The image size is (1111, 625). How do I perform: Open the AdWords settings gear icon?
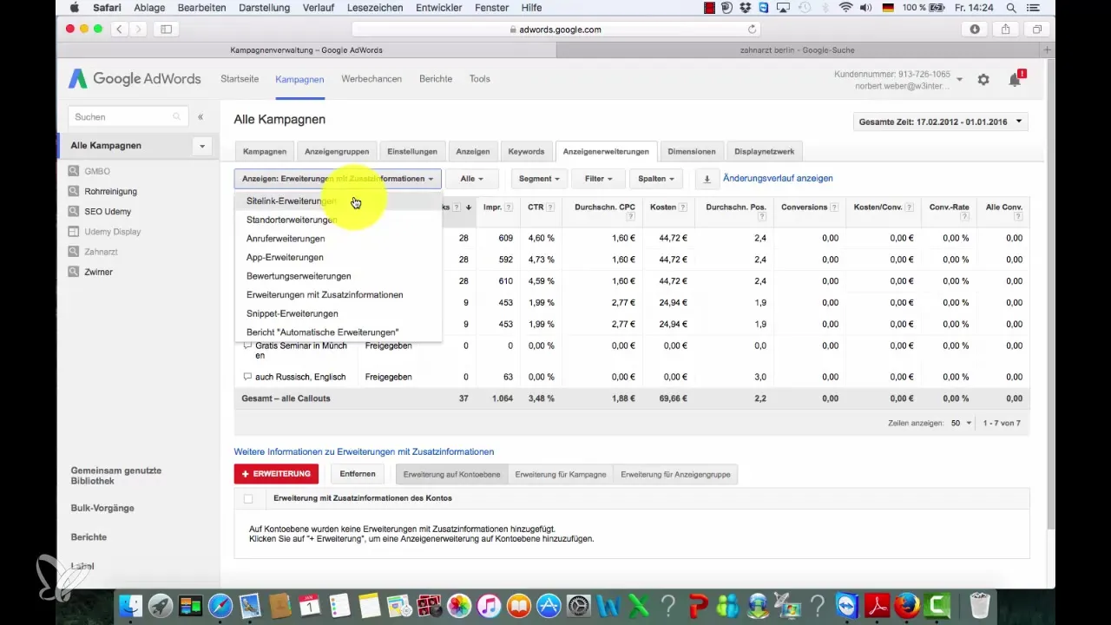(x=983, y=79)
